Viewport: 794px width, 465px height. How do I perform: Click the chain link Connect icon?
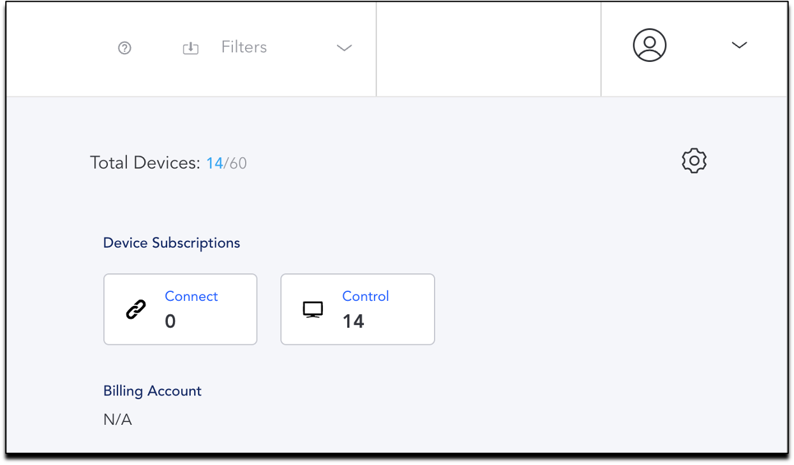(135, 310)
